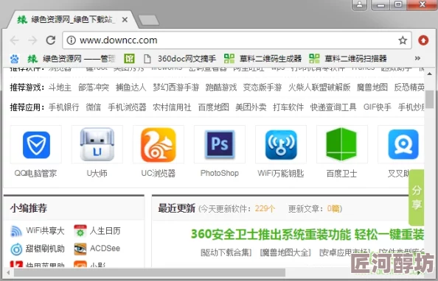Open the 百度卫士 green cube icon

341,144
